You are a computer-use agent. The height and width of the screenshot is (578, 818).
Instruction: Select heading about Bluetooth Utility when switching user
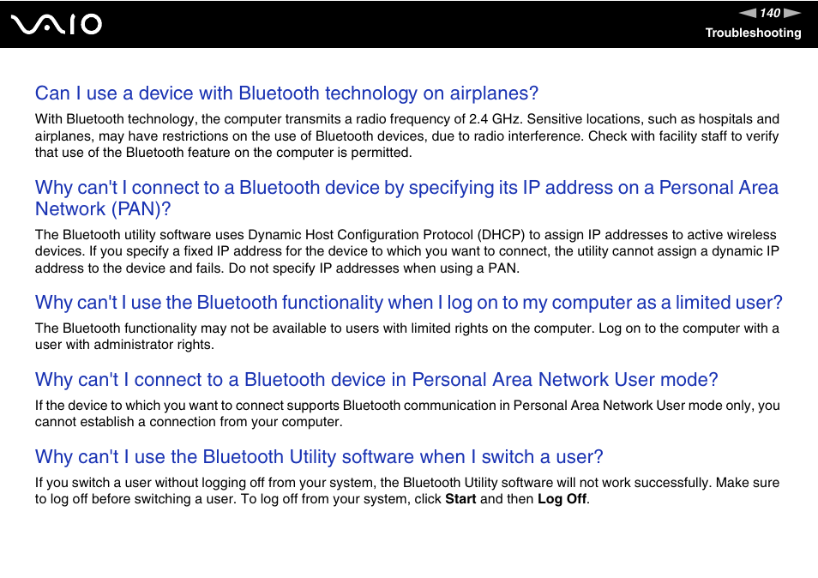click(319, 457)
